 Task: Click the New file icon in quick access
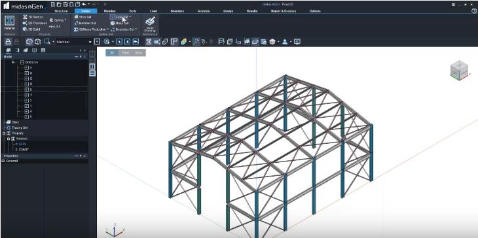click(53, 5)
